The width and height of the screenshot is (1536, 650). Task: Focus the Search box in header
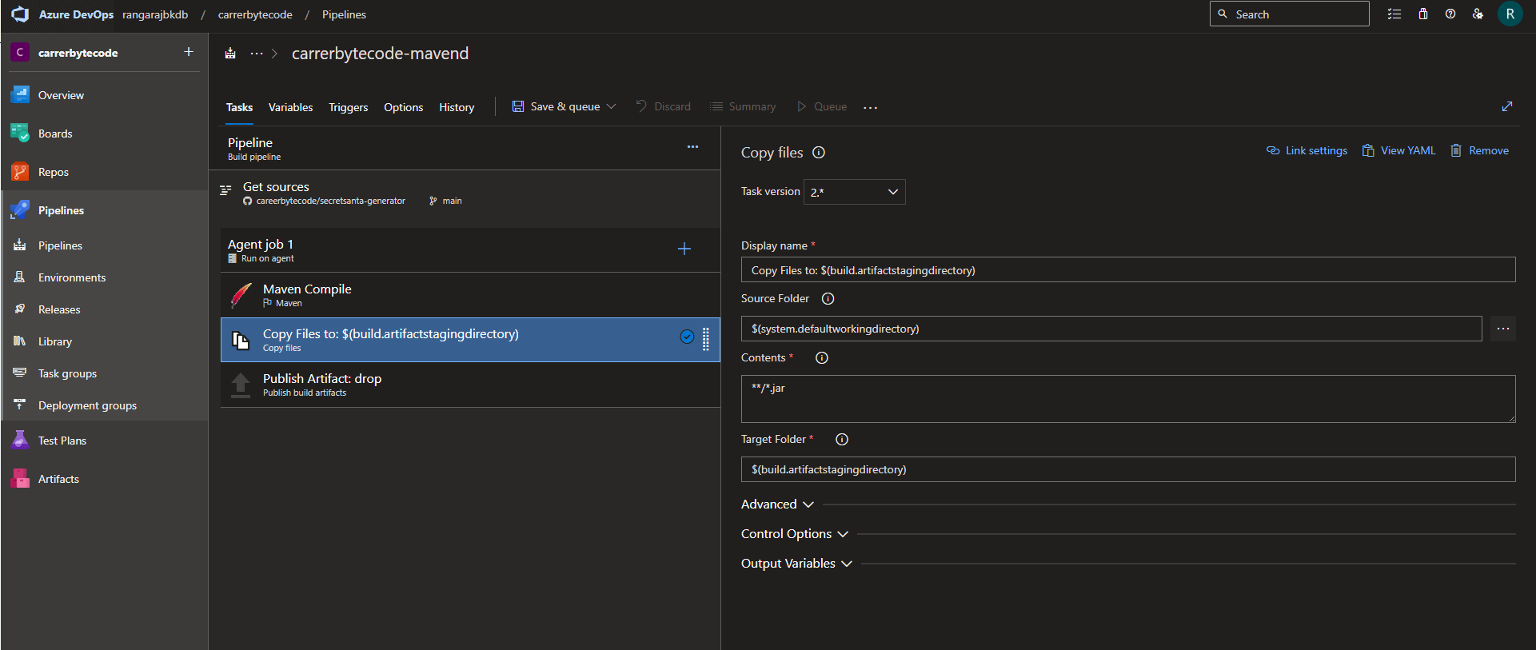(x=1289, y=14)
